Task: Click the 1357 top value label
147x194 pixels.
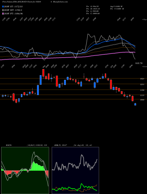Action: [x=88, y=19]
